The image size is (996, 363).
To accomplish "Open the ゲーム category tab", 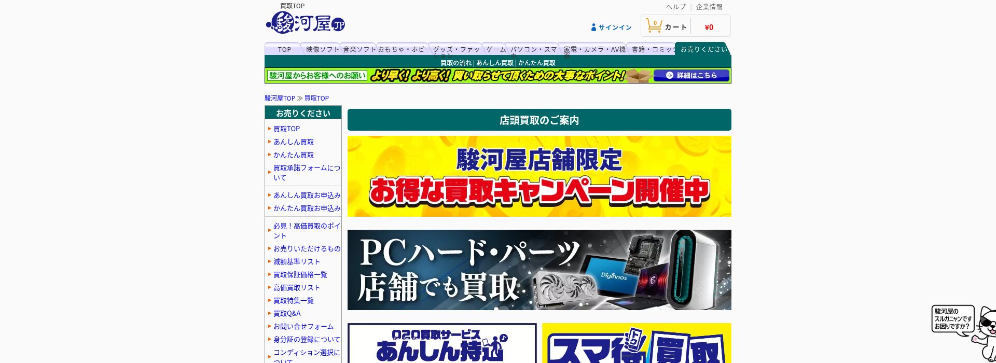I will point(495,49).
